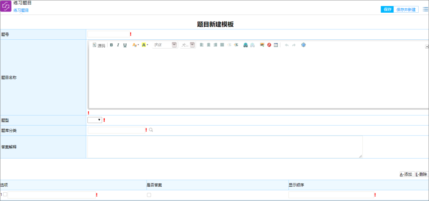Open the 字体 font dropdown
This screenshot has height=201, width=429.
point(165,45)
